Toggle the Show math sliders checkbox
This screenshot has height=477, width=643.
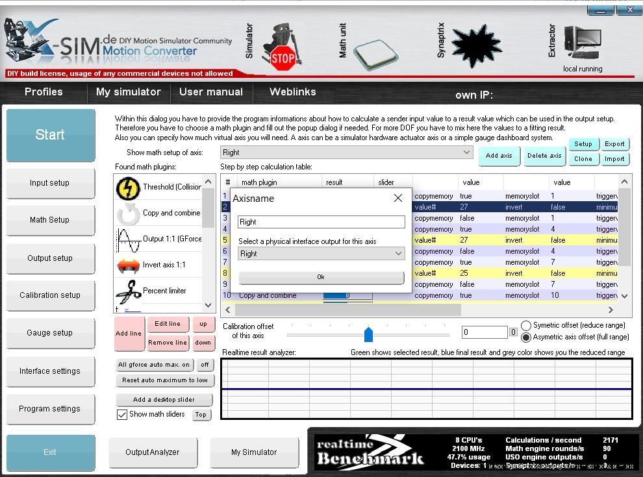[x=122, y=415]
